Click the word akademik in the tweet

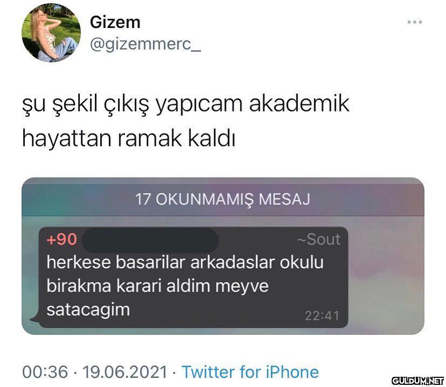[x=299, y=103]
